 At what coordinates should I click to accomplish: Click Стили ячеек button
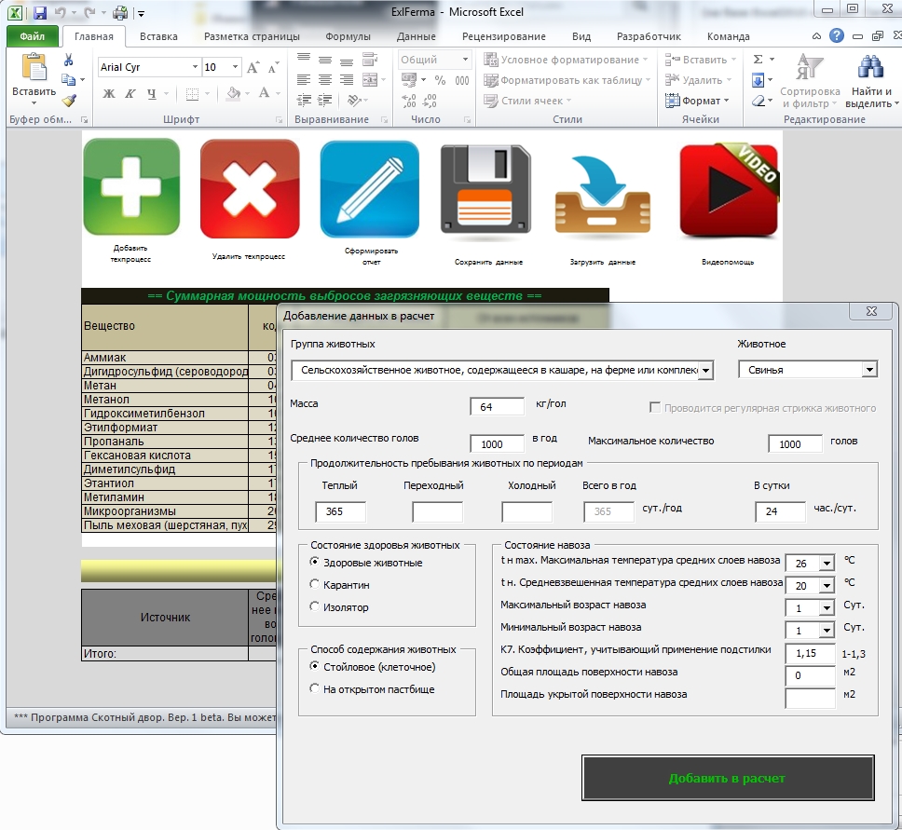coord(527,101)
